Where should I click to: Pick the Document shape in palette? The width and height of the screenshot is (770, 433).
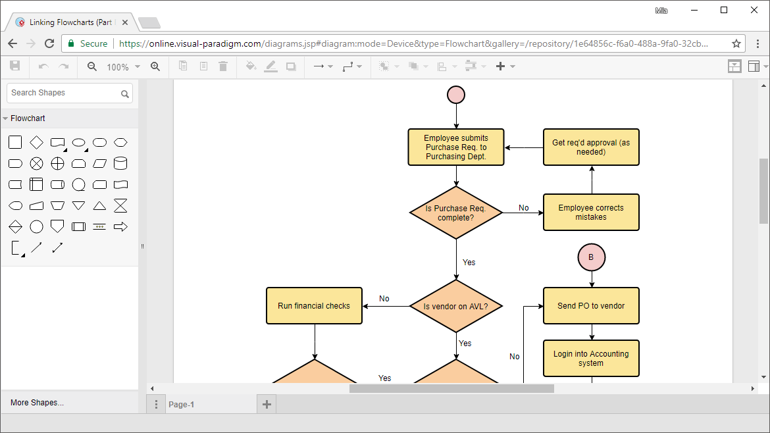pos(58,143)
